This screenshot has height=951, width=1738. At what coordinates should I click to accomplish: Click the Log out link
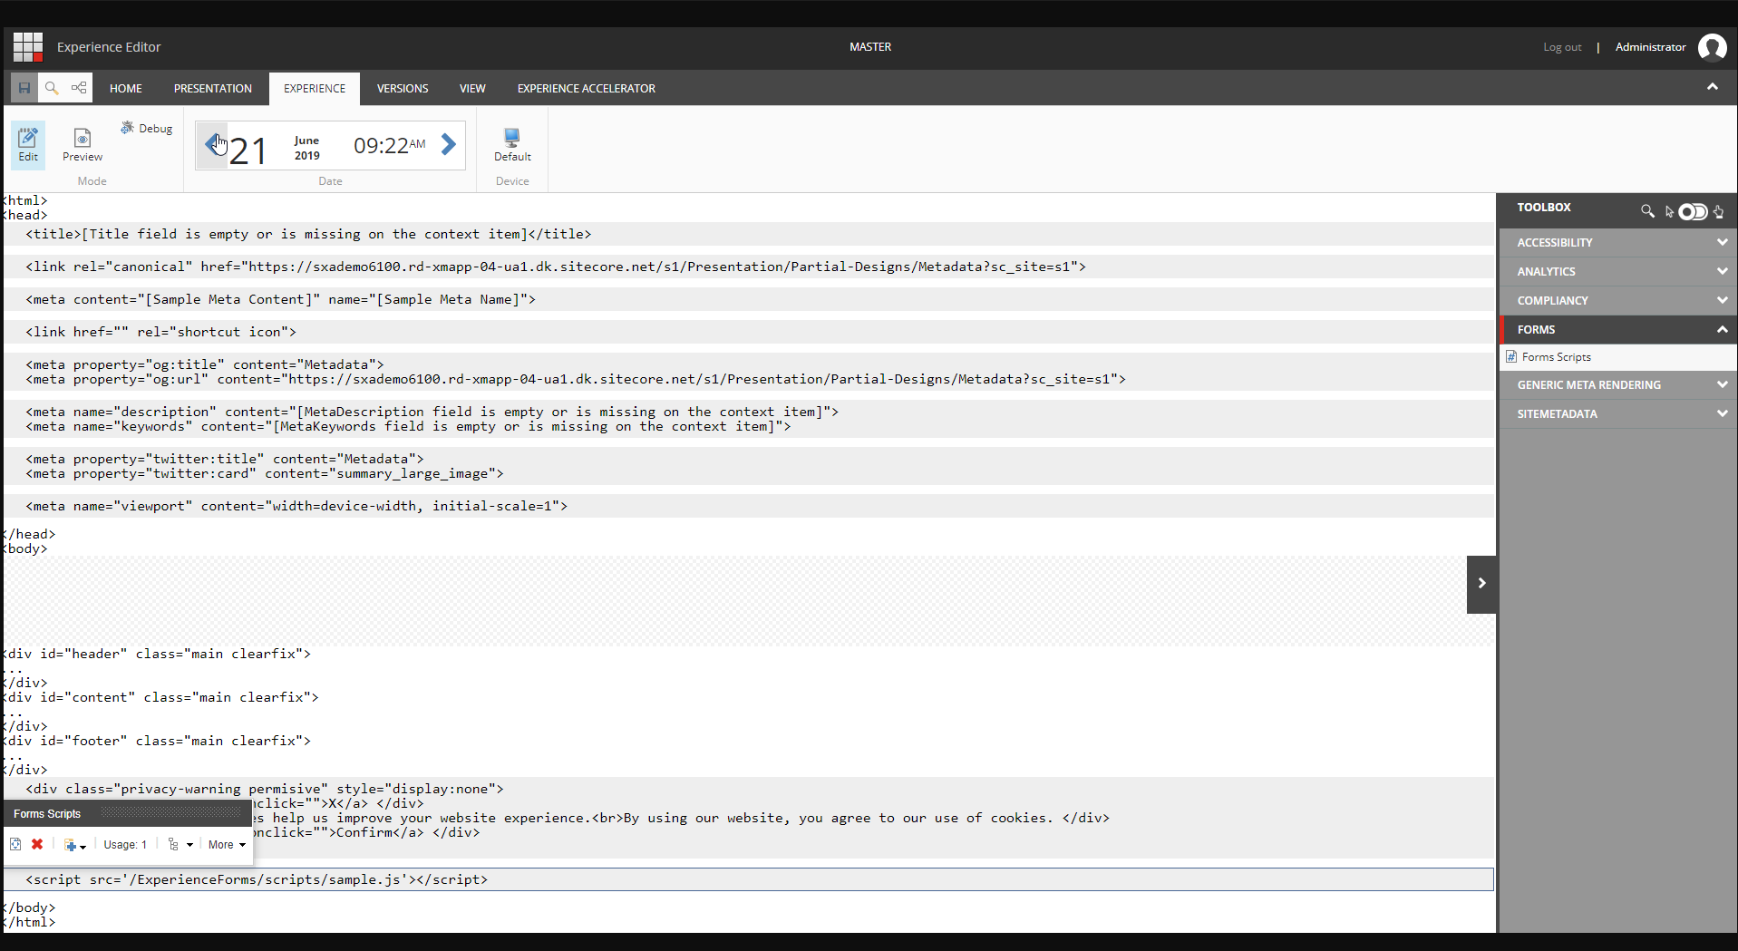(x=1562, y=47)
